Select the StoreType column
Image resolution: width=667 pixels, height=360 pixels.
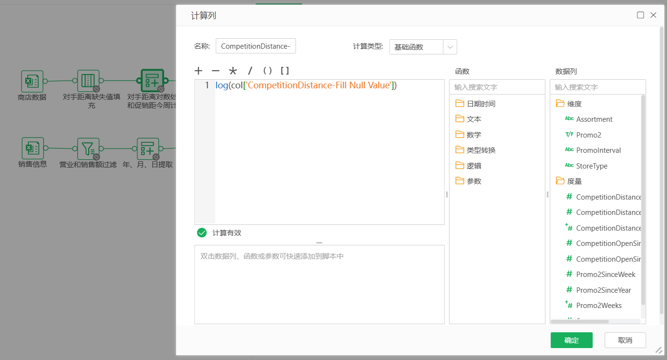[592, 166]
